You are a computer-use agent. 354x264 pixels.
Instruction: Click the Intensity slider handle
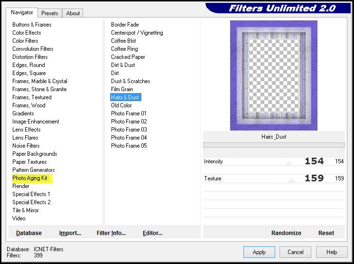tap(289, 163)
